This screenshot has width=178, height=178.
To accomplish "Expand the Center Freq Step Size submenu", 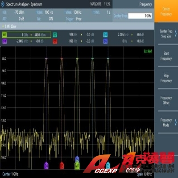I will point(166,33).
